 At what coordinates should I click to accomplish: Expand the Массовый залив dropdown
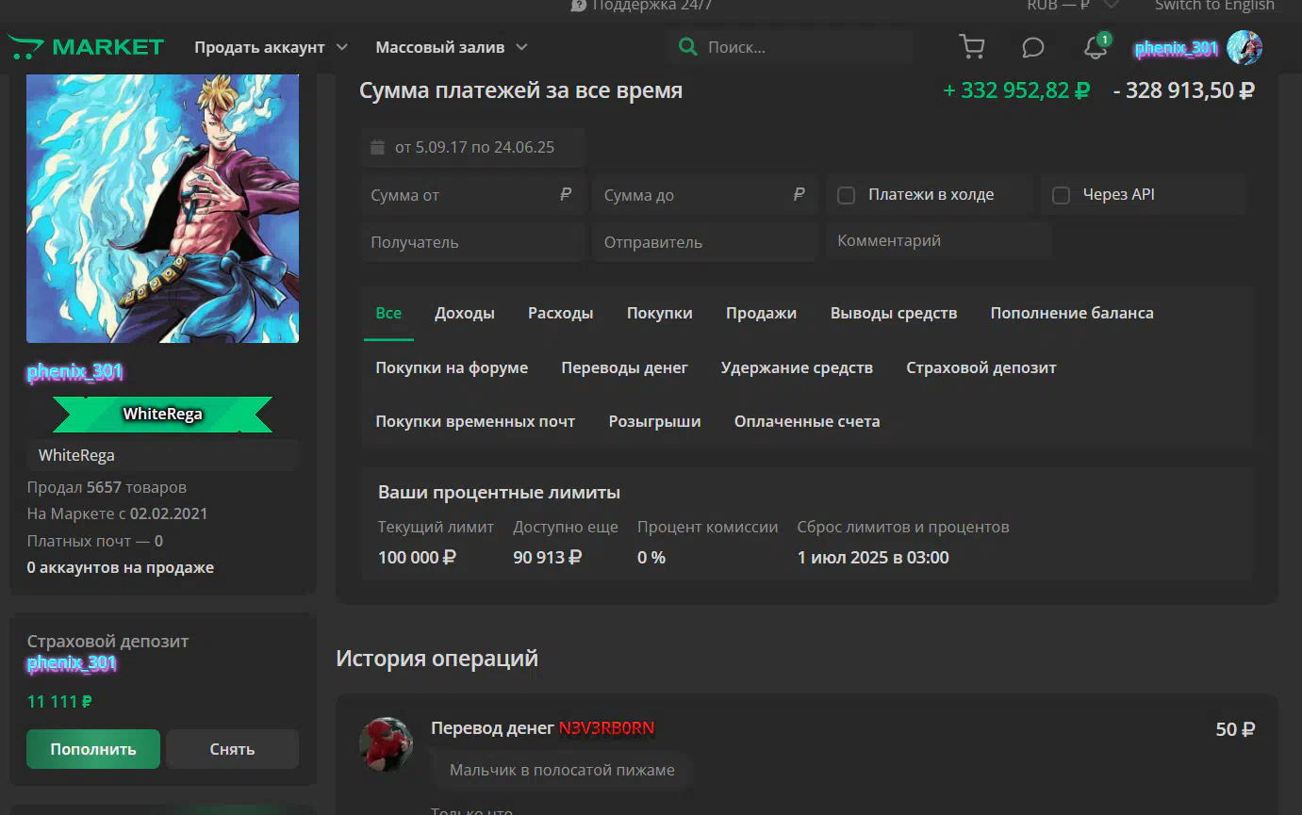coord(451,47)
